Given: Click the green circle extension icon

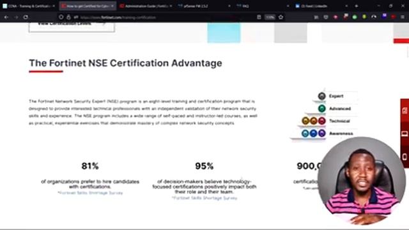Looking at the screenshot, I should [355, 17].
